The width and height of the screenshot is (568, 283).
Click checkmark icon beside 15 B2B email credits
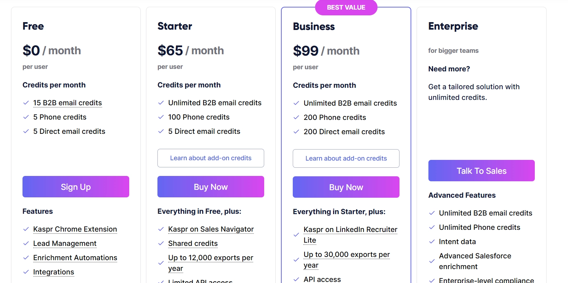pyautogui.click(x=26, y=103)
